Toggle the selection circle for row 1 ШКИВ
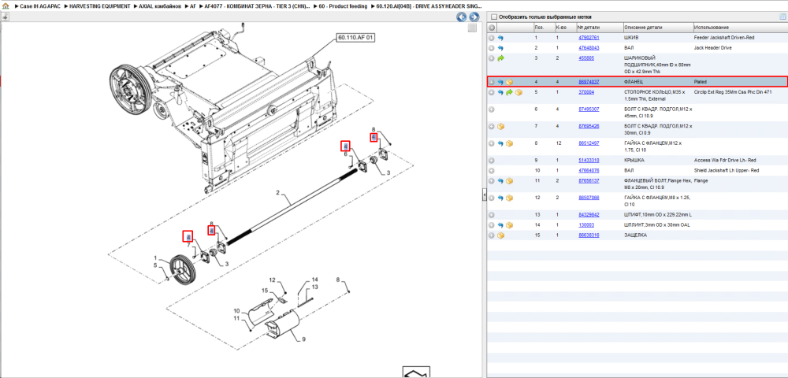Viewport: 788px width, 378px height. click(x=492, y=38)
